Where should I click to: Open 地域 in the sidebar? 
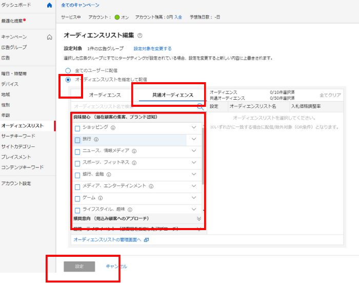coord(6,95)
